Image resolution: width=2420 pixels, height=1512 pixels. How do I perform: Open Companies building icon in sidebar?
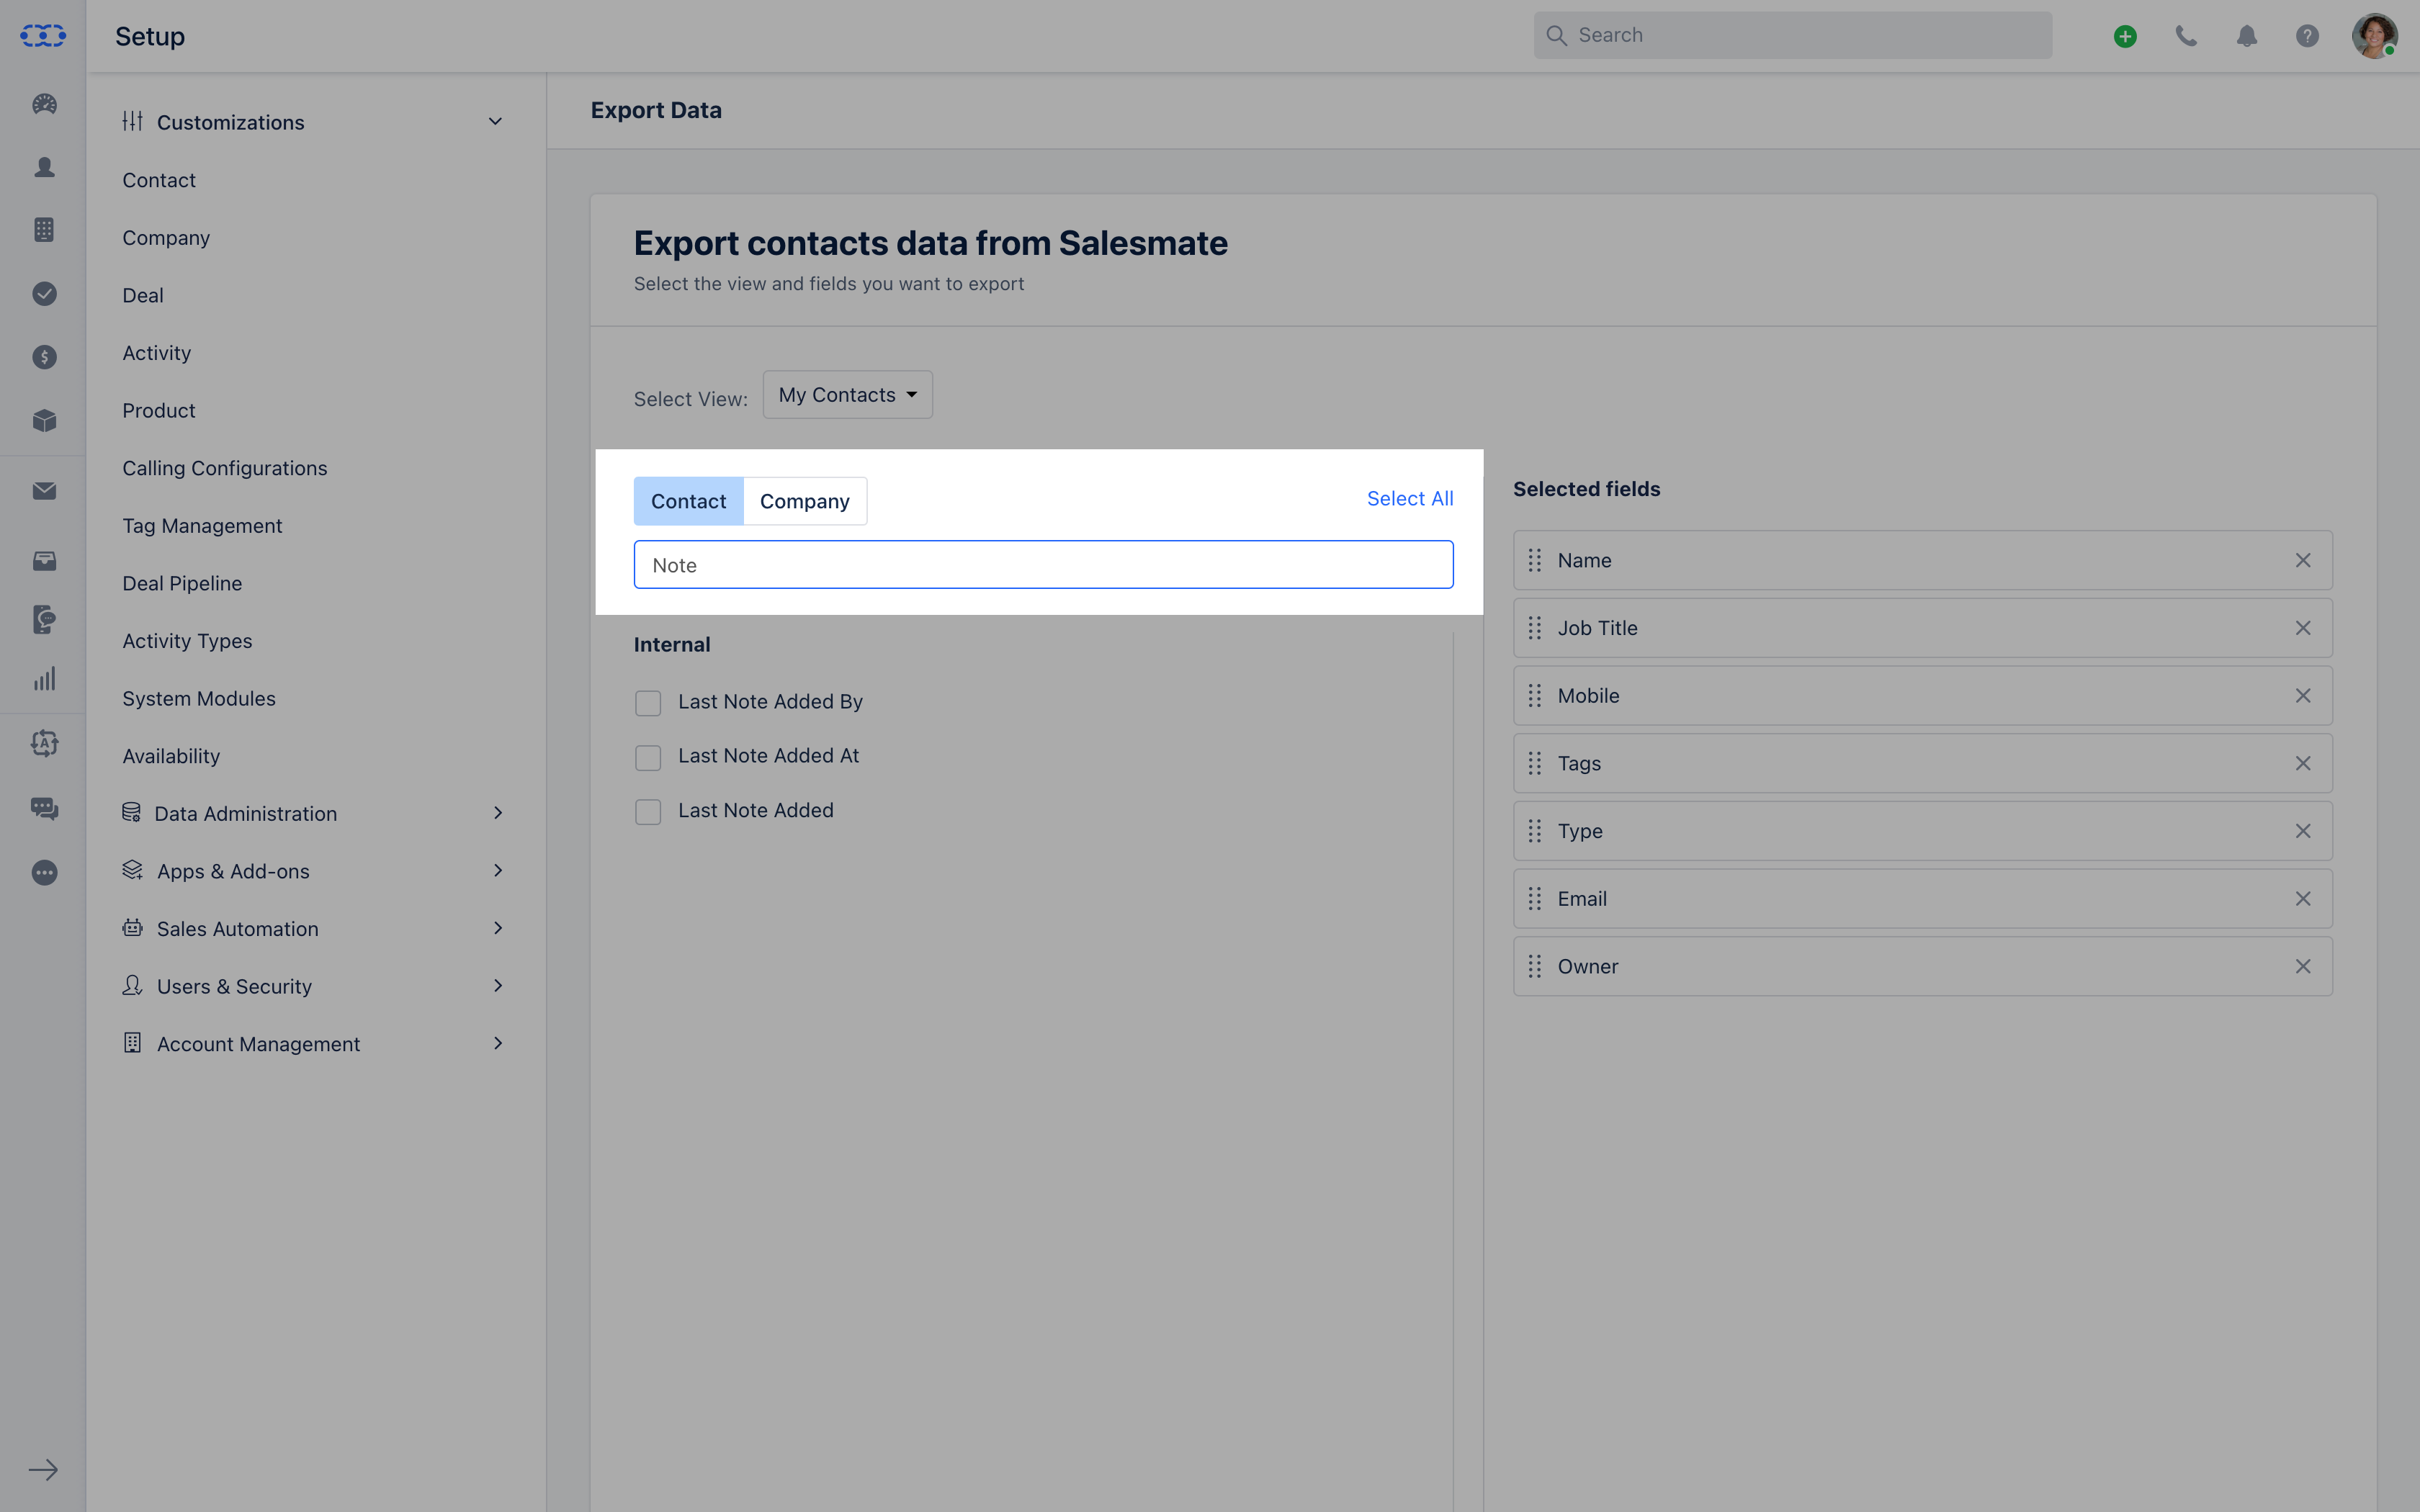(44, 230)
